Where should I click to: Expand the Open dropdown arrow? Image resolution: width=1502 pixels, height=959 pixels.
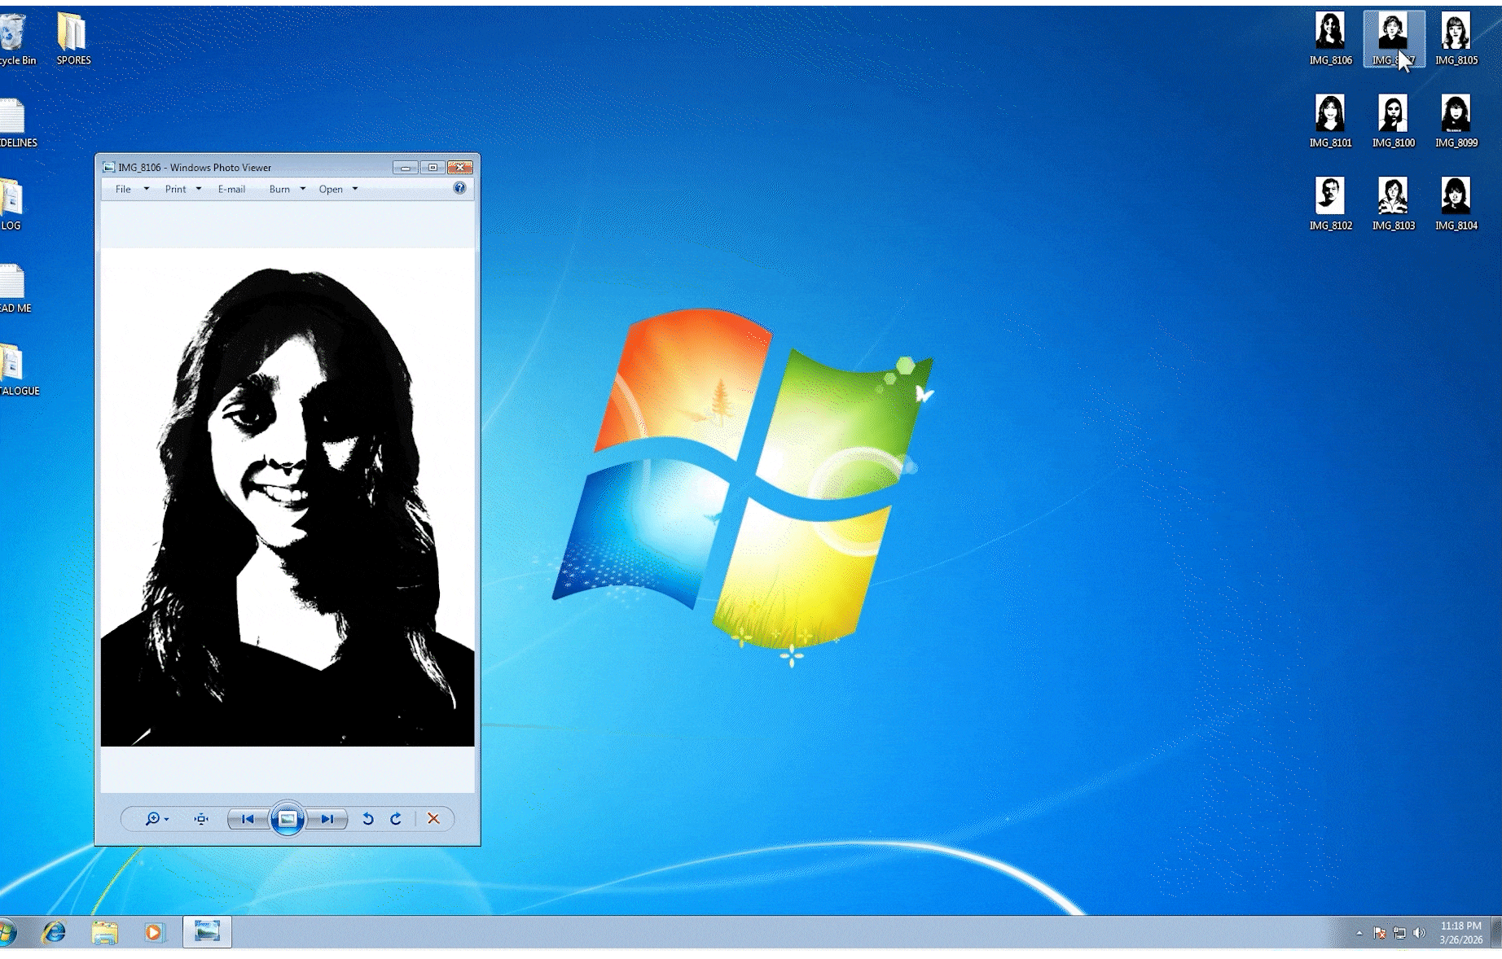click(x=355, y=189)
